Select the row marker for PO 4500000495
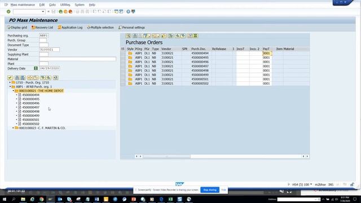The height and width of the screenshot is (203, 361). pos(123,58)
